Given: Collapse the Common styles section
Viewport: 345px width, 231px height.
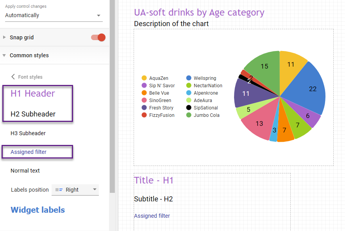Looking at the screenshot, I should click(x=4, y=55).
